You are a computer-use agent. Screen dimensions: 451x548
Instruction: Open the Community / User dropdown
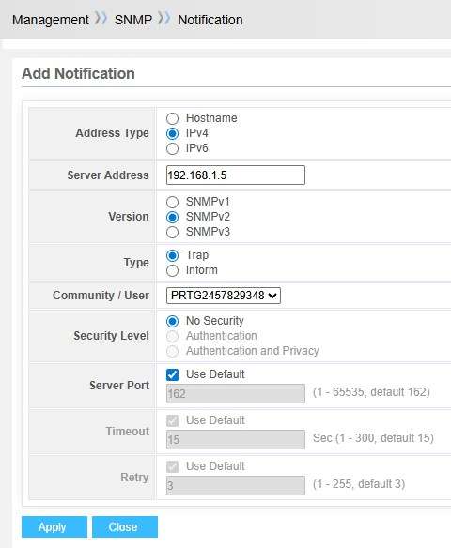point(224,296)
